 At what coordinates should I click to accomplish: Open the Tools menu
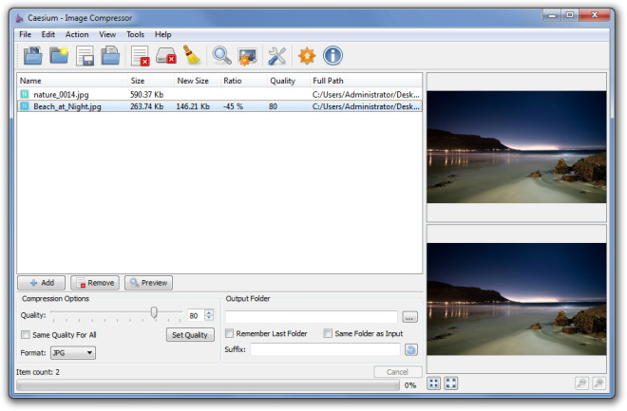pyautogui.click(x=135, y=34)
